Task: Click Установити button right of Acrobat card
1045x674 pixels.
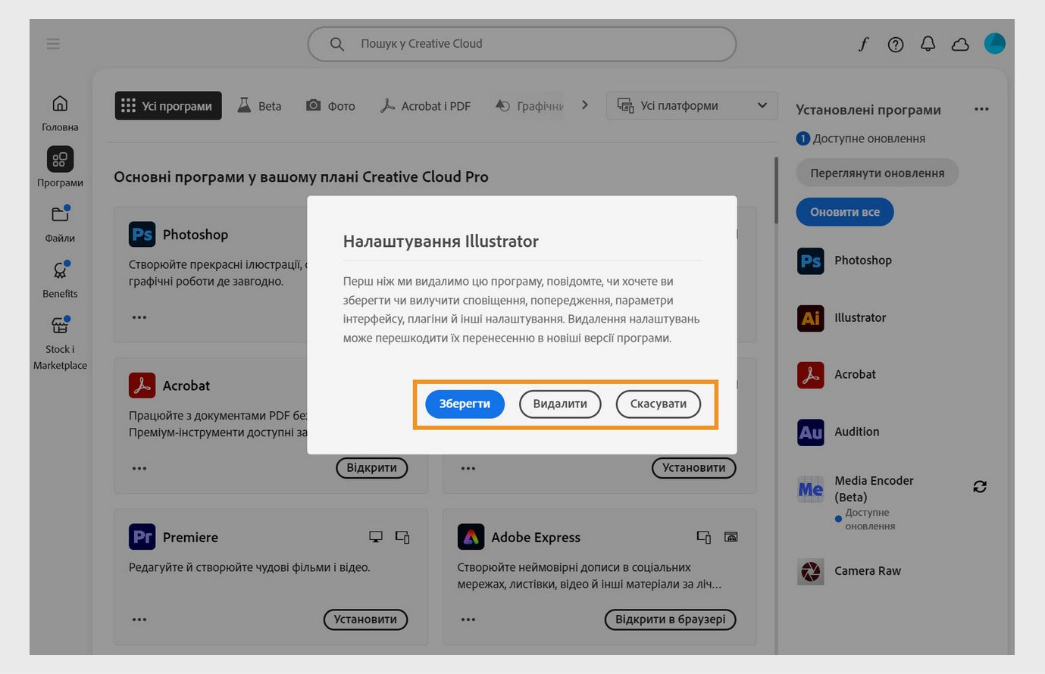Action: click(x=693, y=468)
